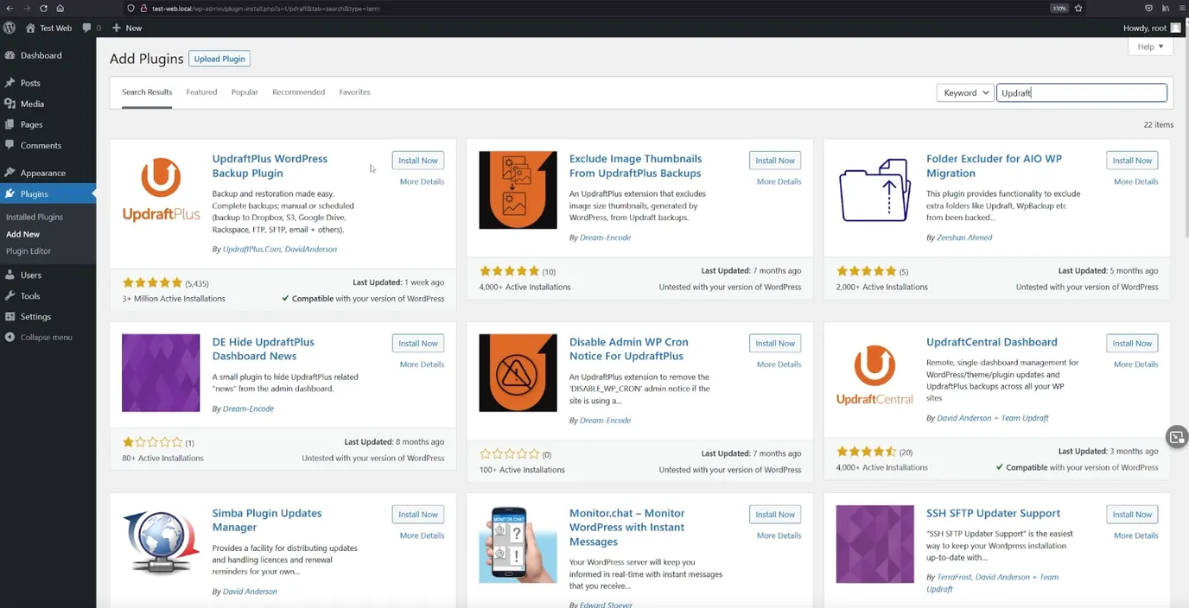Visit the Test Web site link

tap(48, 28)
